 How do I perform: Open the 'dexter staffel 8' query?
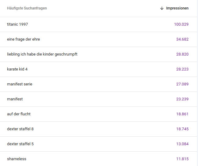click(x=20, y=129)
